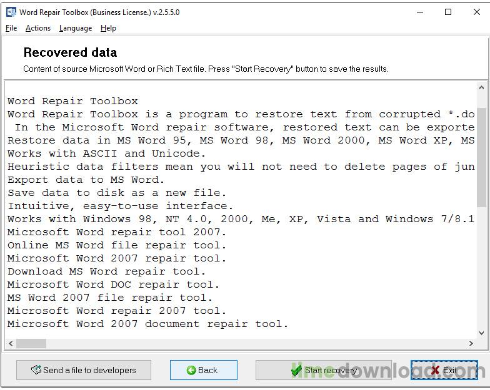This screenshot has width=490, height=390.
Task: Click the line 'Save data to disk as a new file.'
Action: pos(116,193)
